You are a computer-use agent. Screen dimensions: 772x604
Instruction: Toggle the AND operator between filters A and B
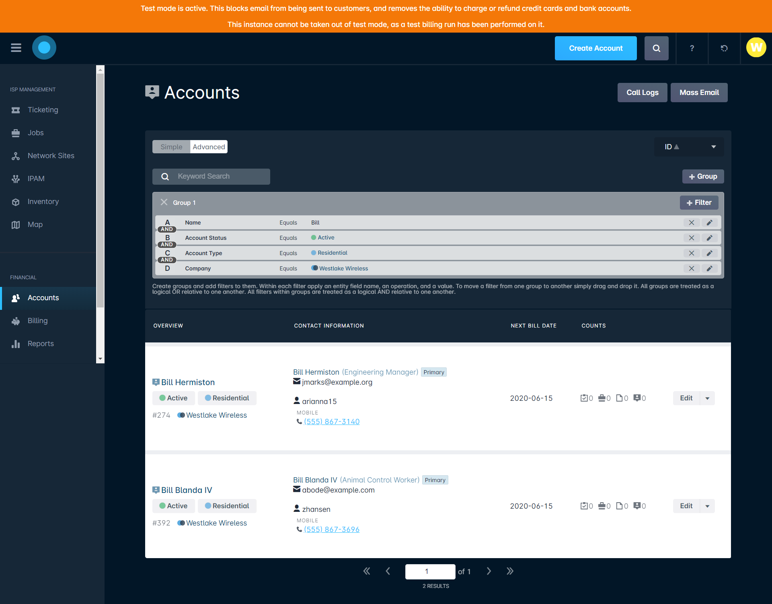click(167, 229)
